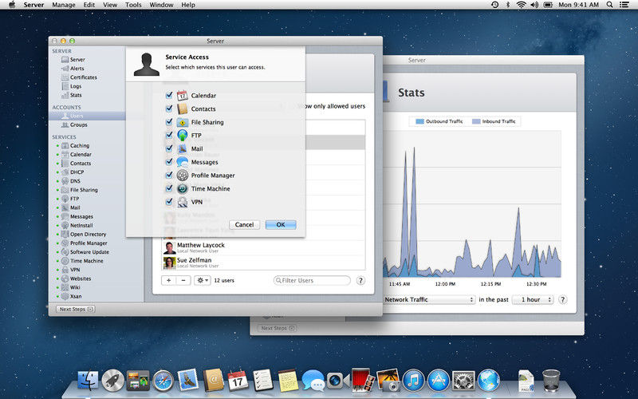Open Trash in the Dock

click(551, 381)
